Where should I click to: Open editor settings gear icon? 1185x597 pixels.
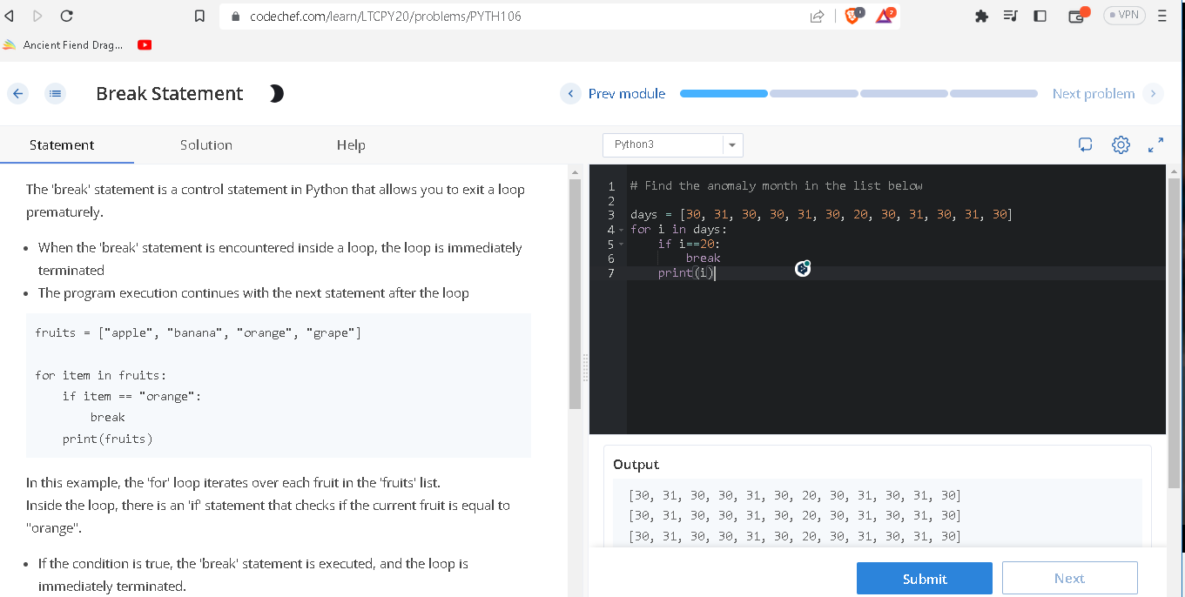click(x=1121, y=145)
